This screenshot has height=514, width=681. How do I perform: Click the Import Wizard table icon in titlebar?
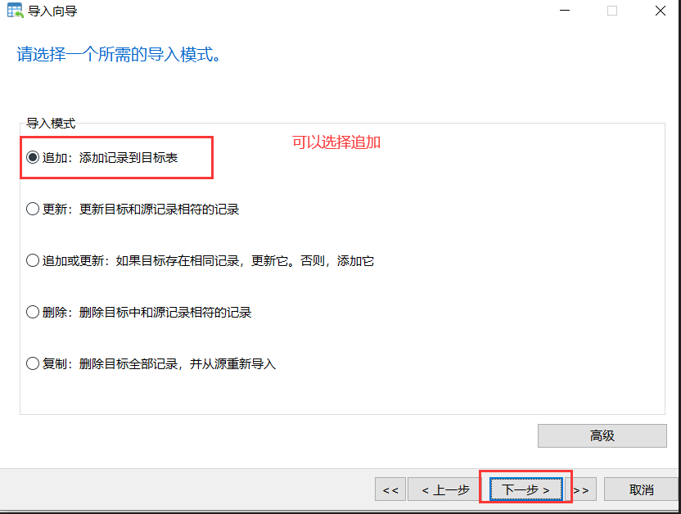pos(13,11)
